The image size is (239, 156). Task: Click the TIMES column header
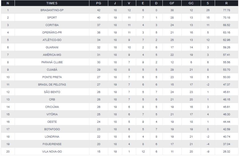[x=52, y=3]
